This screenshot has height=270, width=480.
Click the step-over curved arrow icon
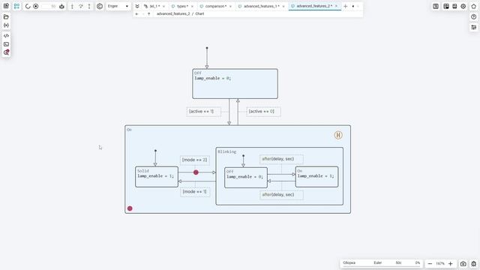81,6
